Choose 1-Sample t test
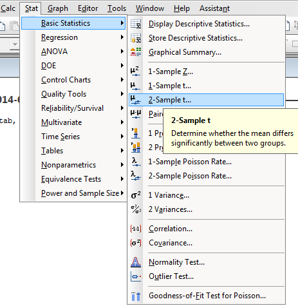 (207, 86)
